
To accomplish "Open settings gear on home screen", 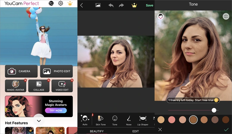I will point(60,3).
